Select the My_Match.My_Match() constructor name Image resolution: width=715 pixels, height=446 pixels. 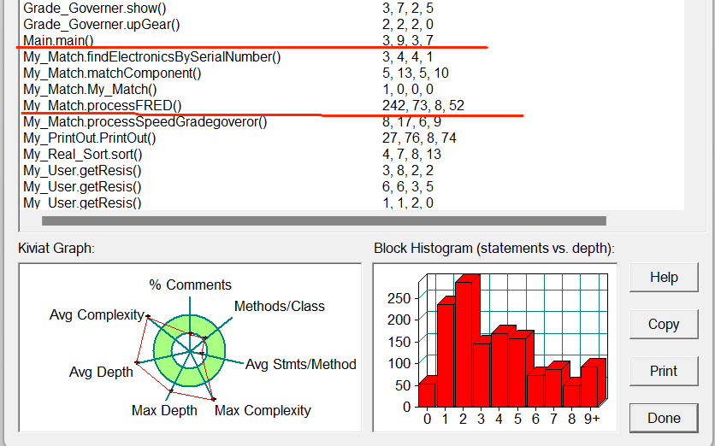tap(90, 90)
